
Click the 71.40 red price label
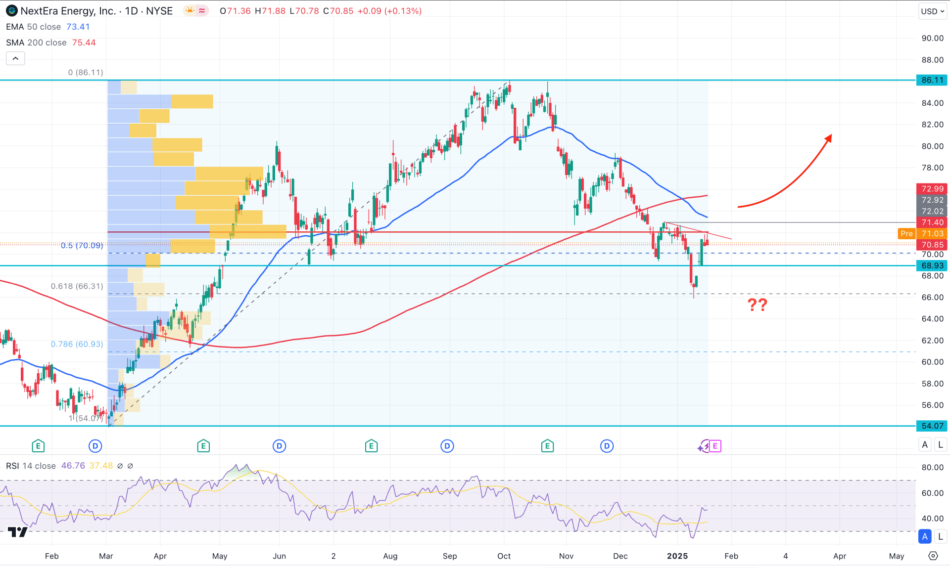932,223
